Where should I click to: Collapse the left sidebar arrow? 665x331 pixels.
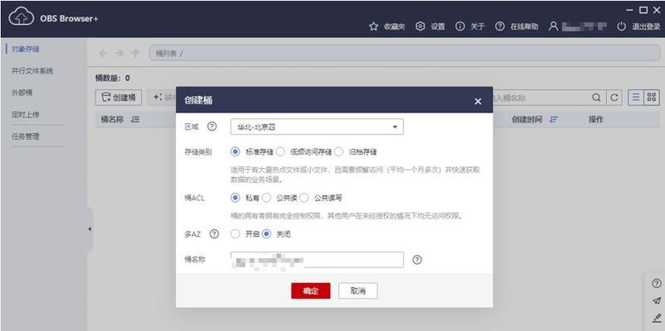pyautogui.click(x=90, y=229)
